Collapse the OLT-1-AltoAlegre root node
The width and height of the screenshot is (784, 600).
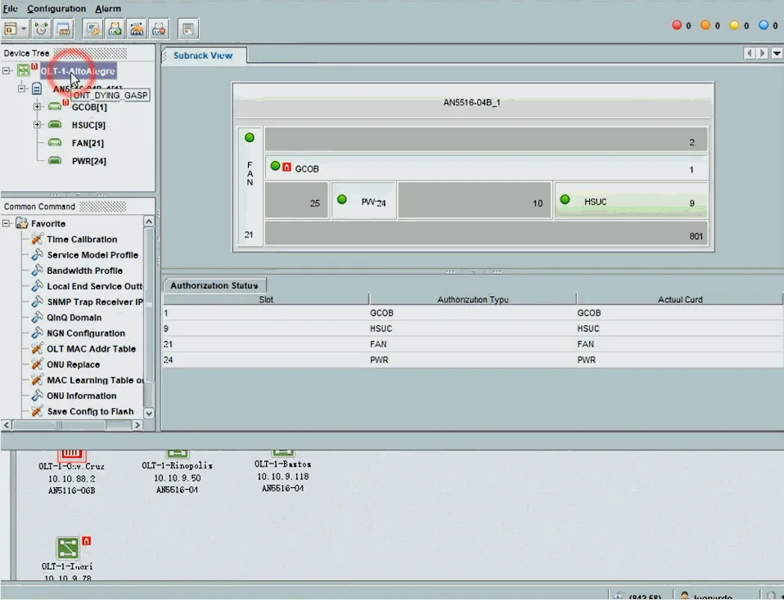(7, 70)
